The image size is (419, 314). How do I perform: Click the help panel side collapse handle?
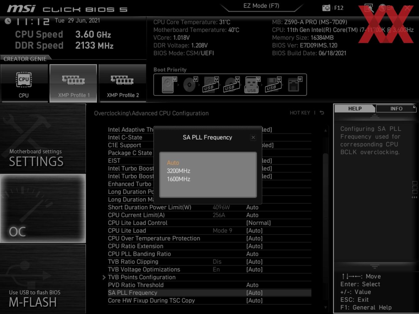pyautogui.click(x=415, y=189)
